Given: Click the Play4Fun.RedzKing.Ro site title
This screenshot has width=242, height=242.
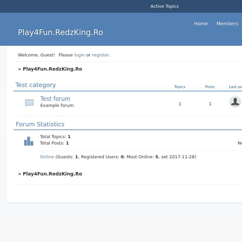Looking at the screenshot, I should [60, 32].
